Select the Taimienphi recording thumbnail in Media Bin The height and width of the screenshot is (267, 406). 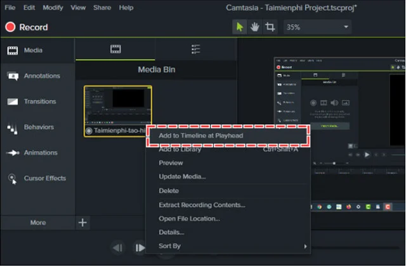pyautogui.click(x=118, y=111)
